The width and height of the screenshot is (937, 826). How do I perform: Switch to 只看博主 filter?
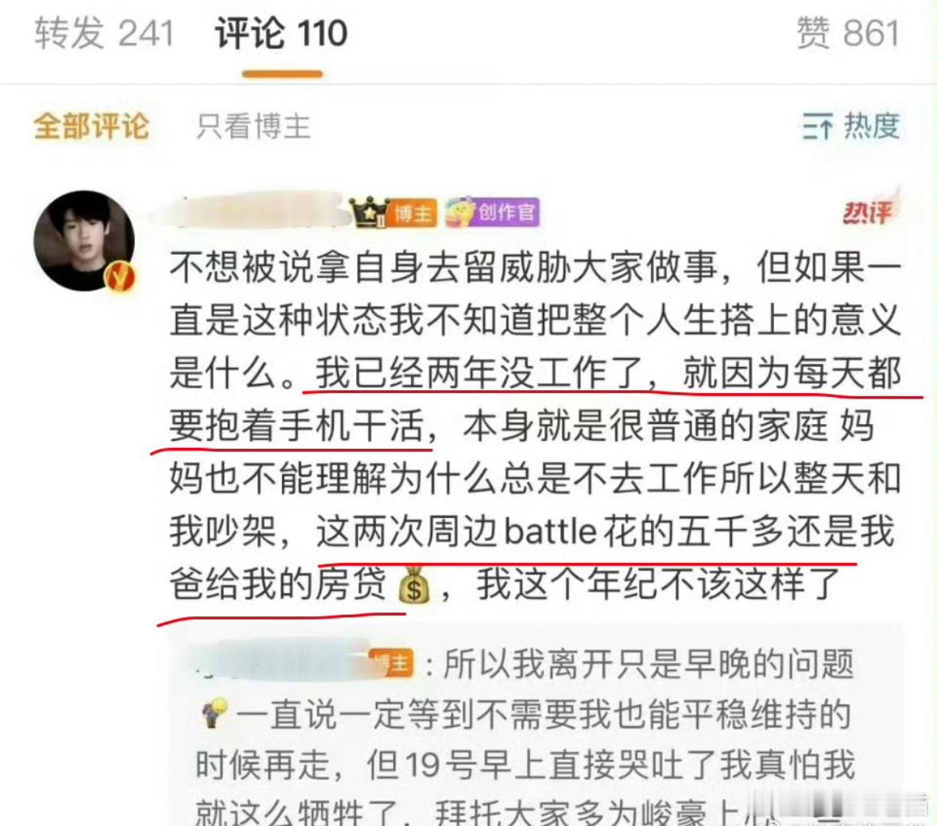(x=254, y=126)
